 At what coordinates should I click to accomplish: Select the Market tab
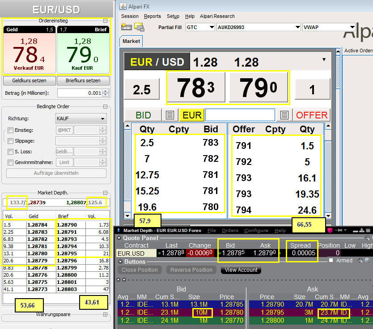pyautogui.click(x=131, y=41)
